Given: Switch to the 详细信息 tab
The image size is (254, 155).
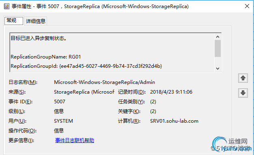Looking at the screenshot, I should (36, 21).
